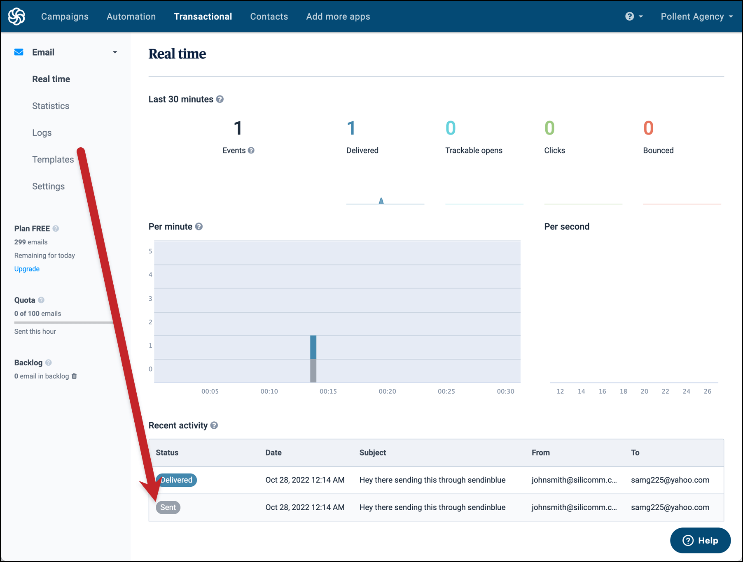Screen dimensions: 743x562
Task: Click the Sent row's date Oct 28, 2022
Action: [x=305, y=507]
